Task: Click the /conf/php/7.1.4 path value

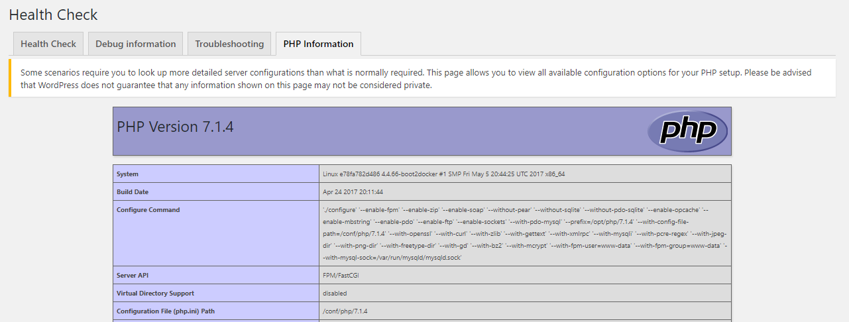Action: click(345, 311)
